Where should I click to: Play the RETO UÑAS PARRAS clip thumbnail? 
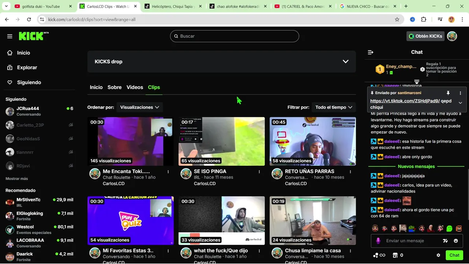pyautogui.click(x=313, y=141)
